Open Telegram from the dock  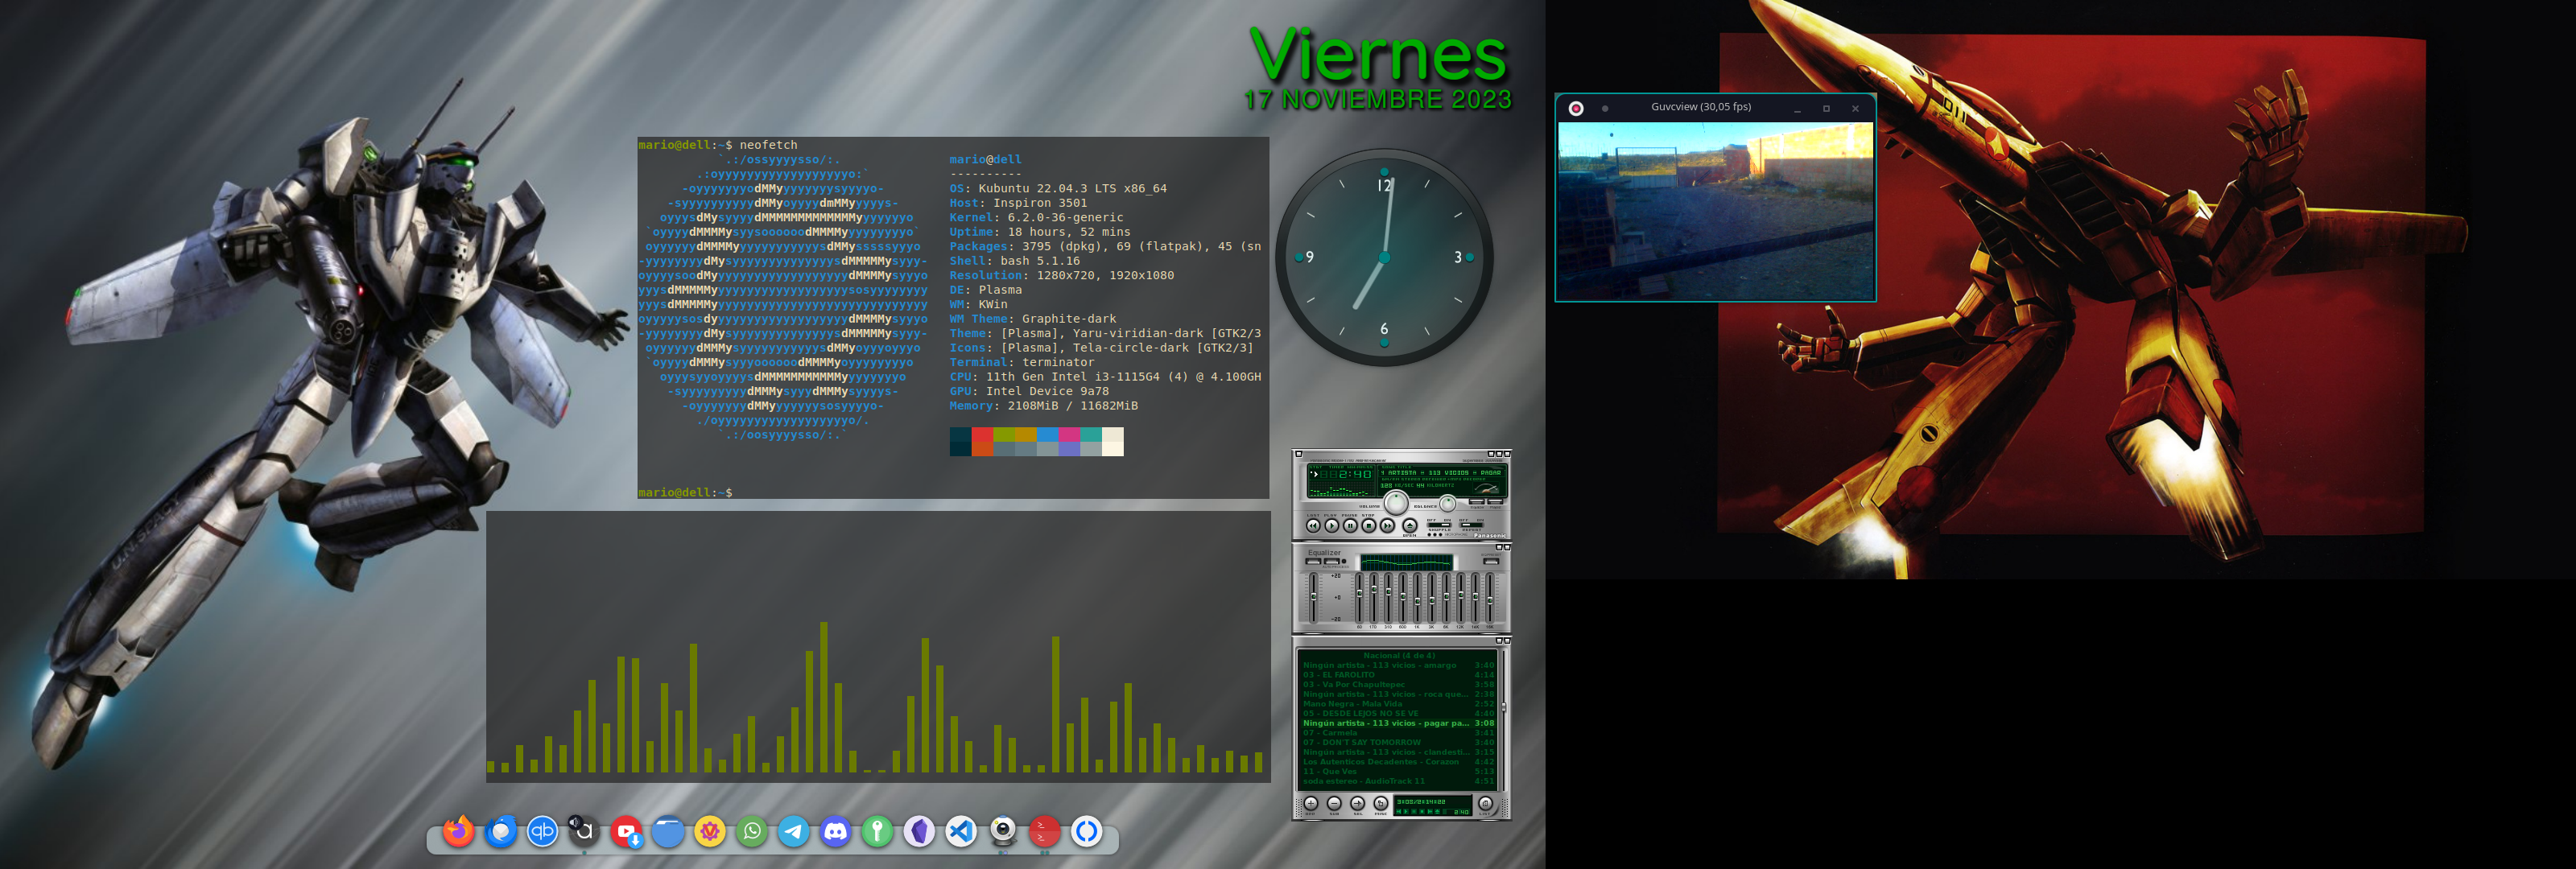(794, 831)
